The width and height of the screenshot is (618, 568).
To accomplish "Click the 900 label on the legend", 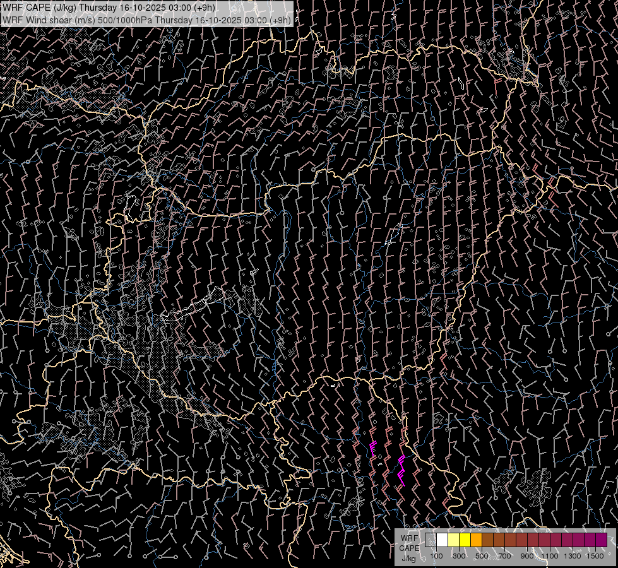I will 527,556.
